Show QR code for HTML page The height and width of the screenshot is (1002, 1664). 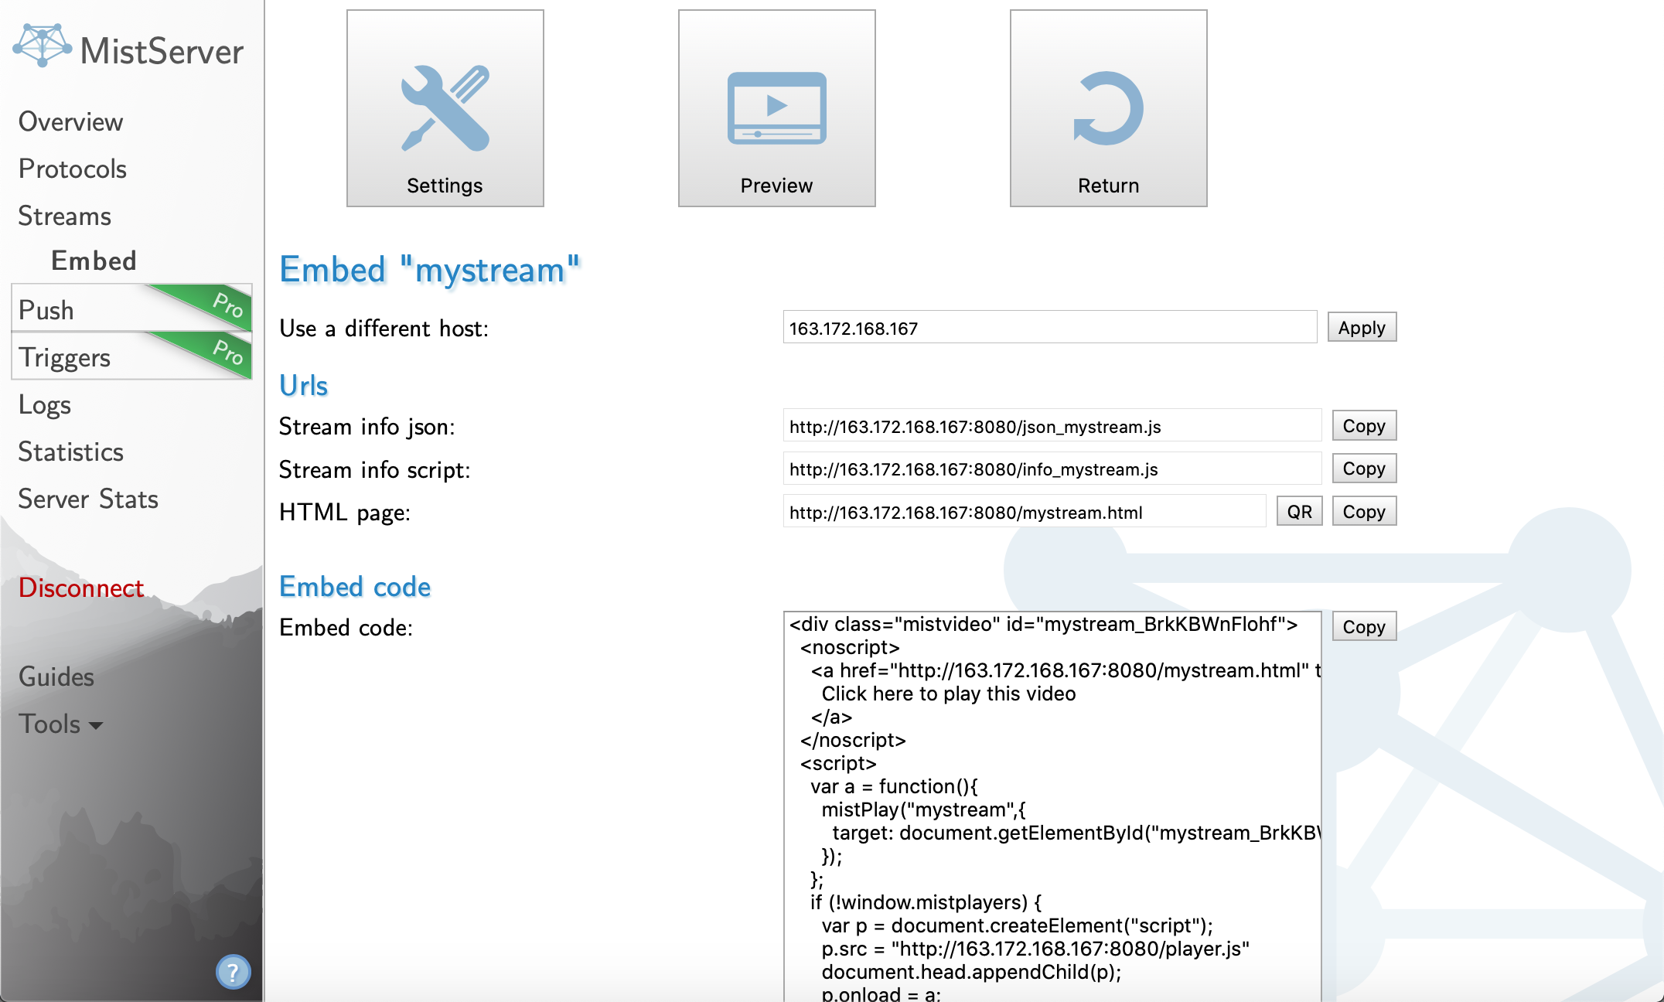click(1299, 512)
